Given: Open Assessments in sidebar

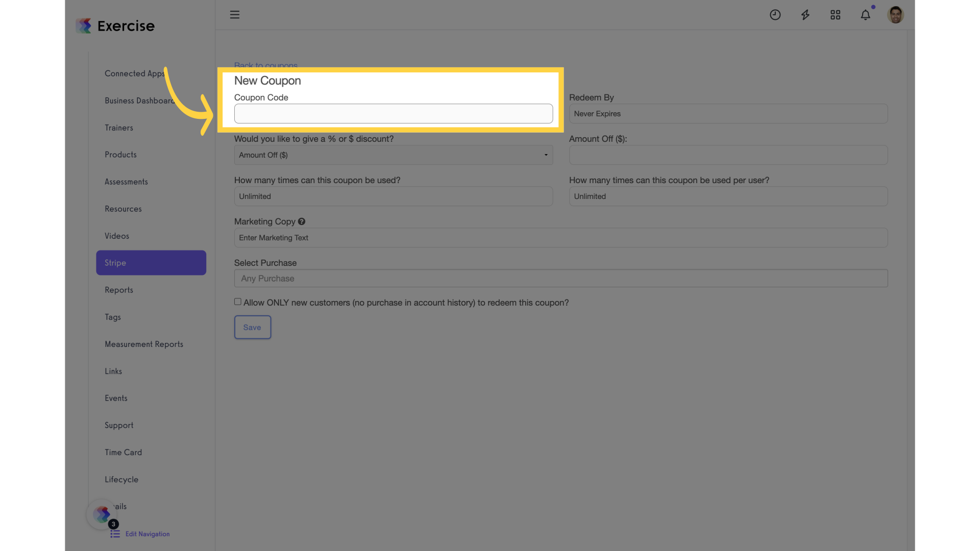Looking at the screenshot, I should 126,182.
